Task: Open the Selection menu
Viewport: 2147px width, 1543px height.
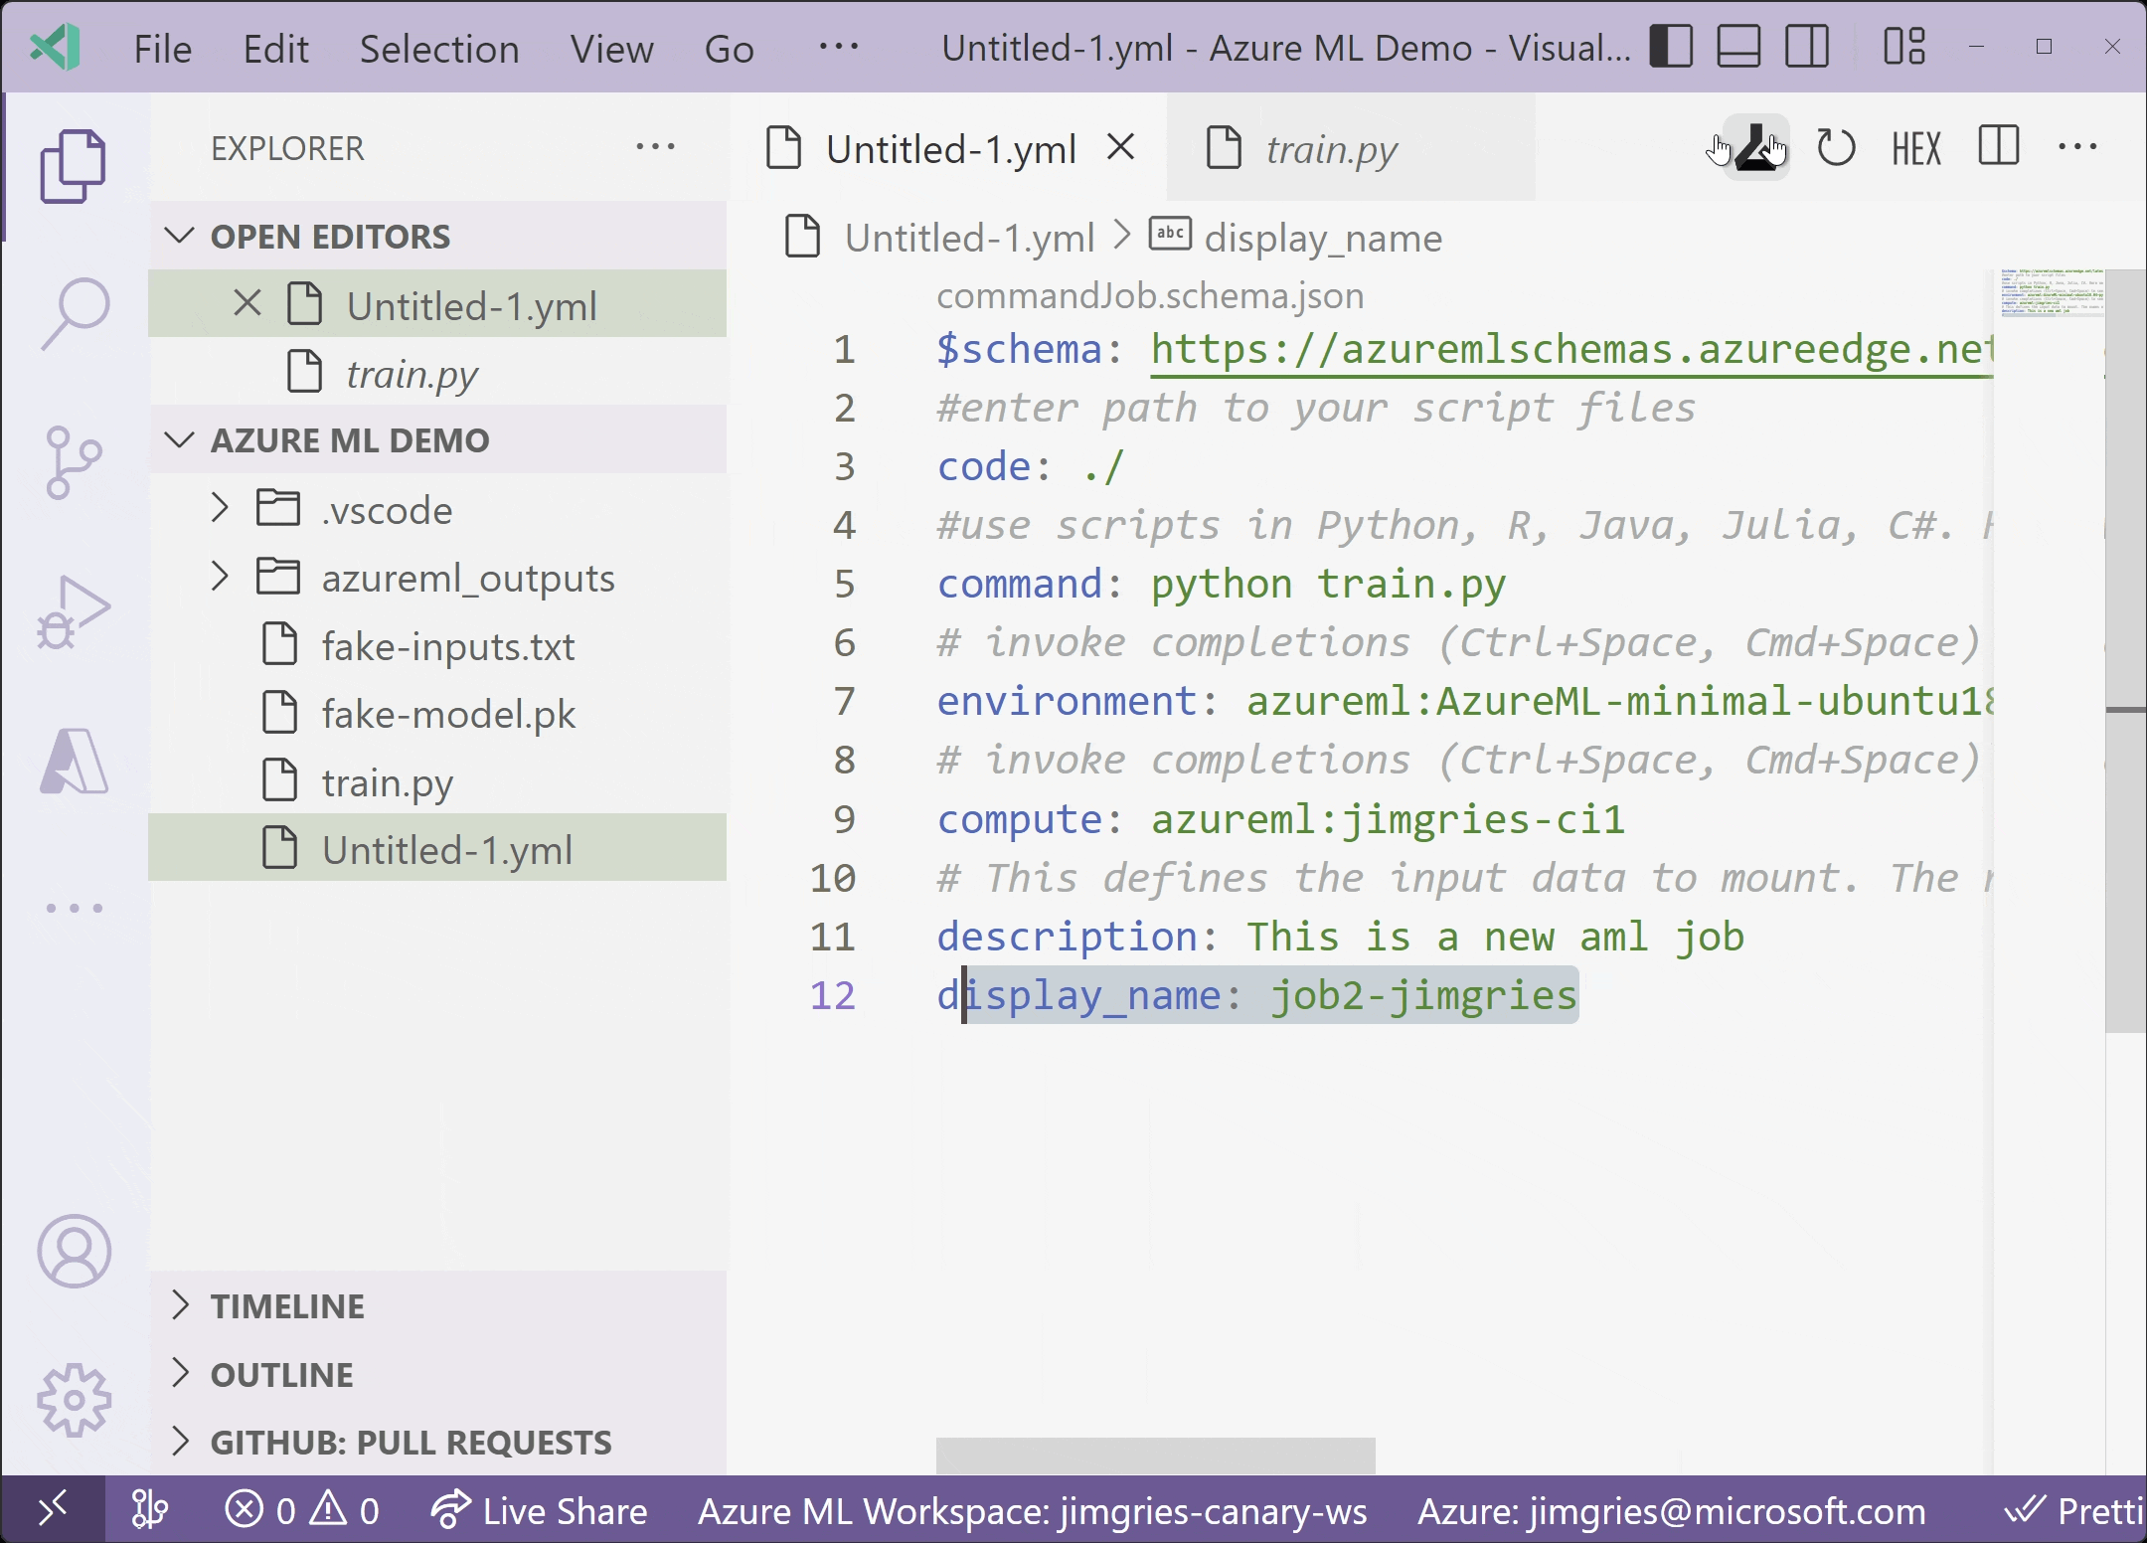Action: 438,49
